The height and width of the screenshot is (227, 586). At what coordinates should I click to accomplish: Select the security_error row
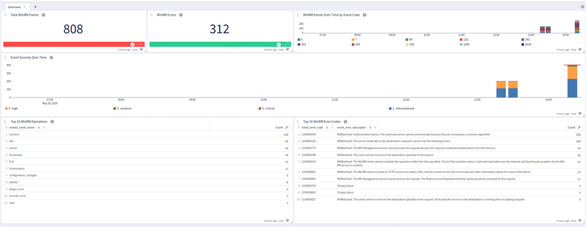coord(147,196)
